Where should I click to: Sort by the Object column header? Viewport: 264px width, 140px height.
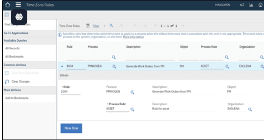coord(184,47)
